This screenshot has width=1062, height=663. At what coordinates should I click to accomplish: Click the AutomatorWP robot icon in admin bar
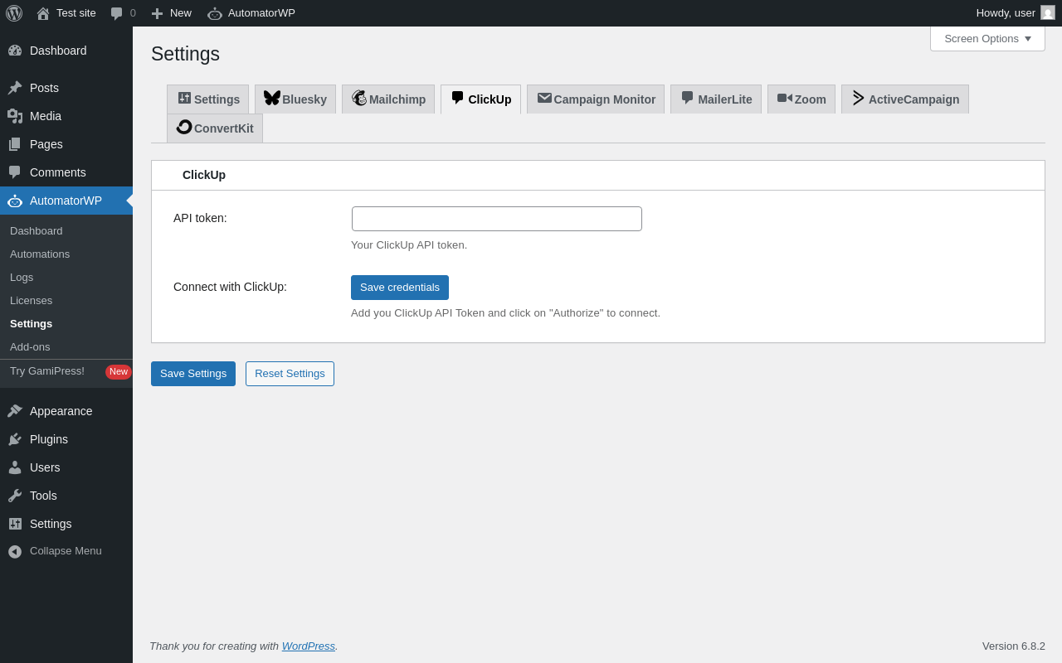coord(215,13)
